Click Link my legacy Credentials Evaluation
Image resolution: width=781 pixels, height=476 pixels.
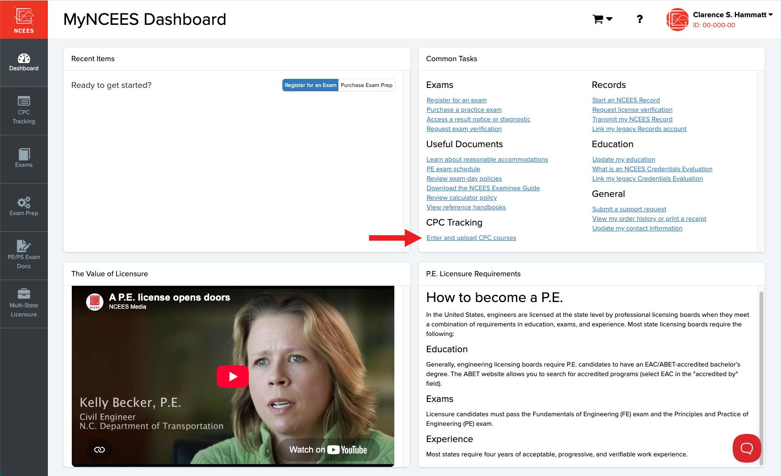pyautogui.click(x=647, y=179)
